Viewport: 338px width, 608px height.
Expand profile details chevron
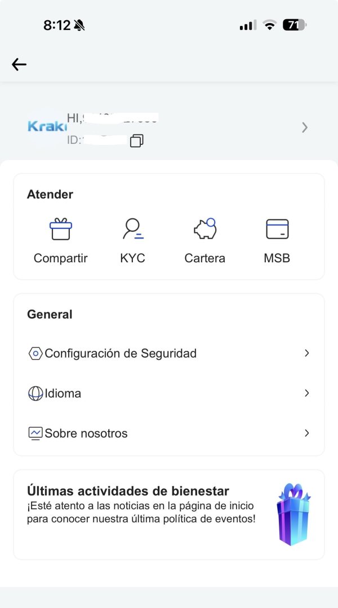(x=305, y=128)
